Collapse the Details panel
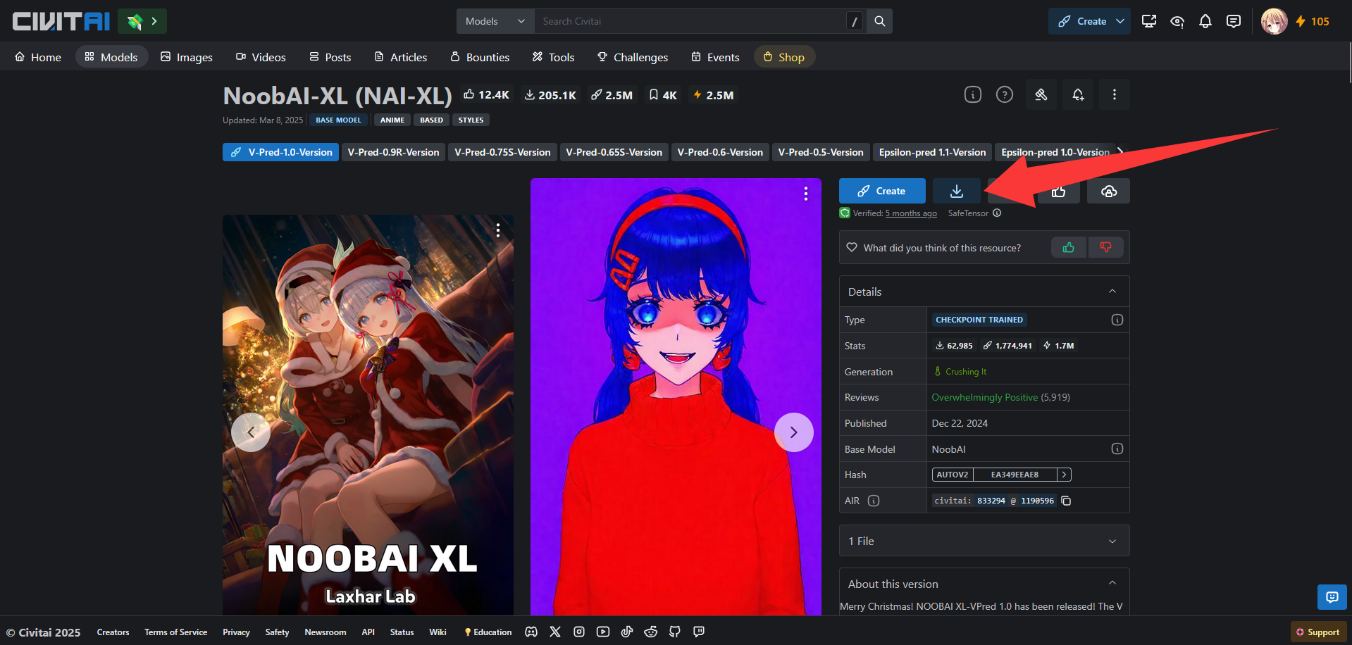The height and width of the screenshot is (645, 1352). (1112, 292)
